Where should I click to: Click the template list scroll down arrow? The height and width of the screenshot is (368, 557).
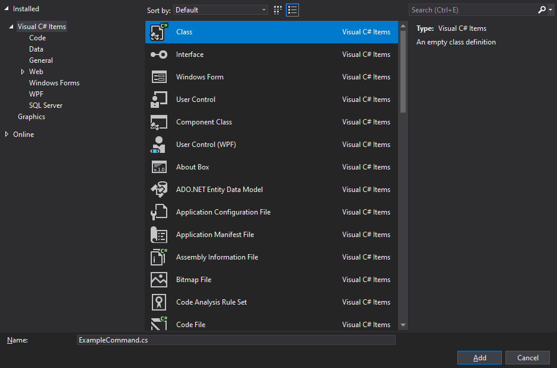[403, 325]
